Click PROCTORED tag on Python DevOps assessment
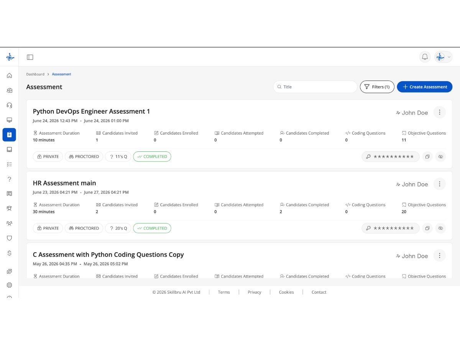Viewport: 460px width, 345px height. (x=84, y=156)
